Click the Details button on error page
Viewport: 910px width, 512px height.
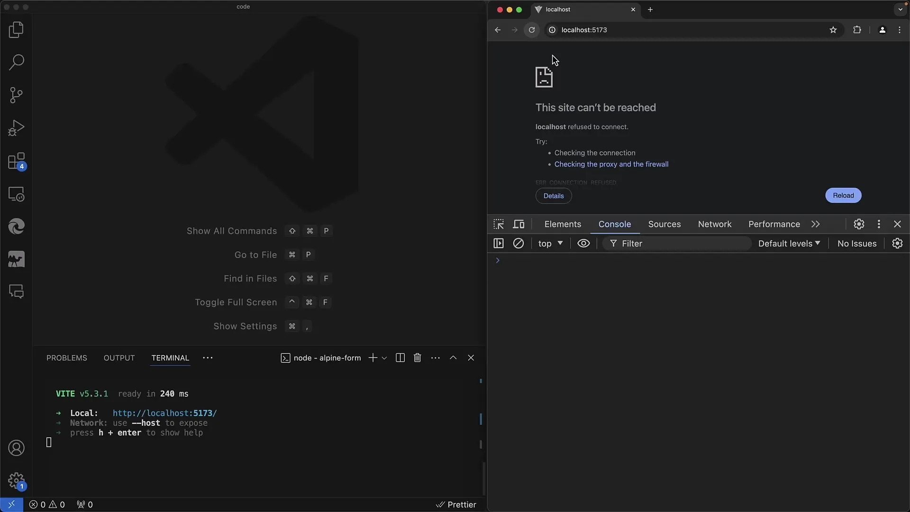click(554, 196)
